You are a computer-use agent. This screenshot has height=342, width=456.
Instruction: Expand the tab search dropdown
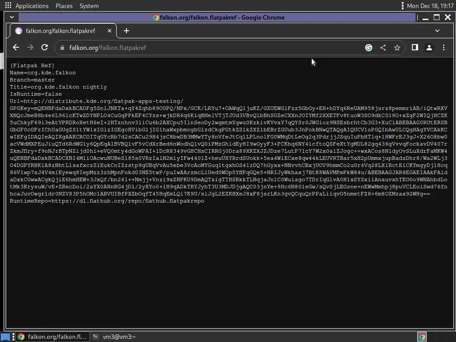tap(437, 31)
